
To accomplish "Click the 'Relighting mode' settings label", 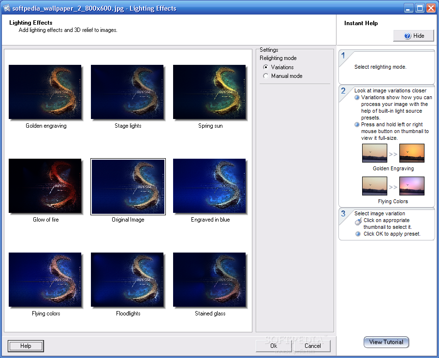I will coord(278,58).
